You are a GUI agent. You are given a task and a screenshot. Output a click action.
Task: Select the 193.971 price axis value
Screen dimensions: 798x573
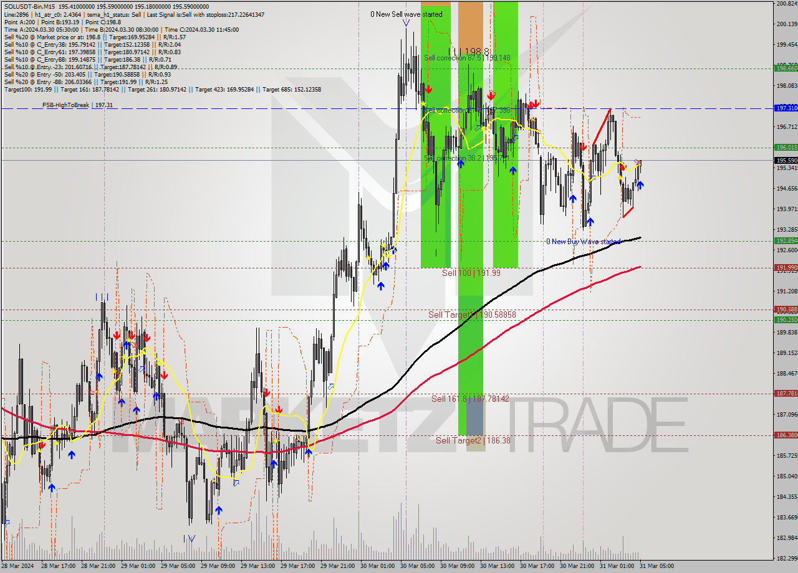[787, 209]
